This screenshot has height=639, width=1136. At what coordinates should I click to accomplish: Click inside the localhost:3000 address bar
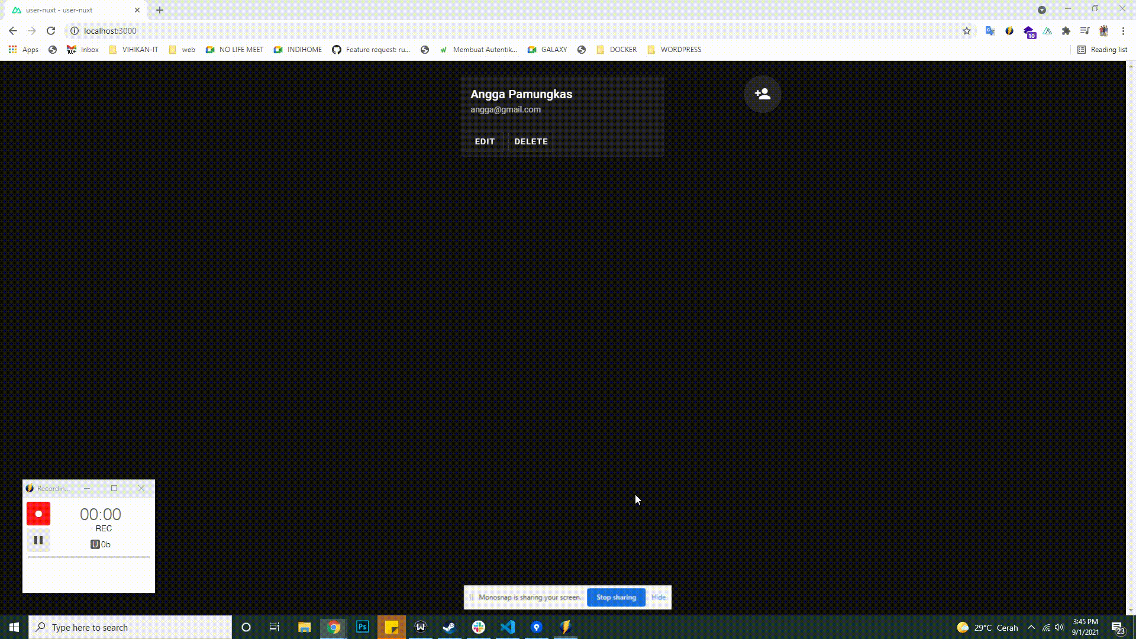237,31
